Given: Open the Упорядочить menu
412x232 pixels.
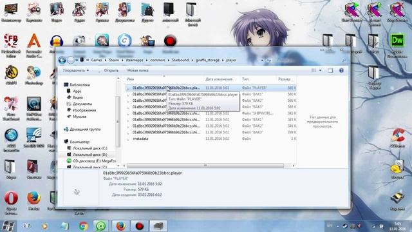Looking at the screenshot, I should coord(76,70).
